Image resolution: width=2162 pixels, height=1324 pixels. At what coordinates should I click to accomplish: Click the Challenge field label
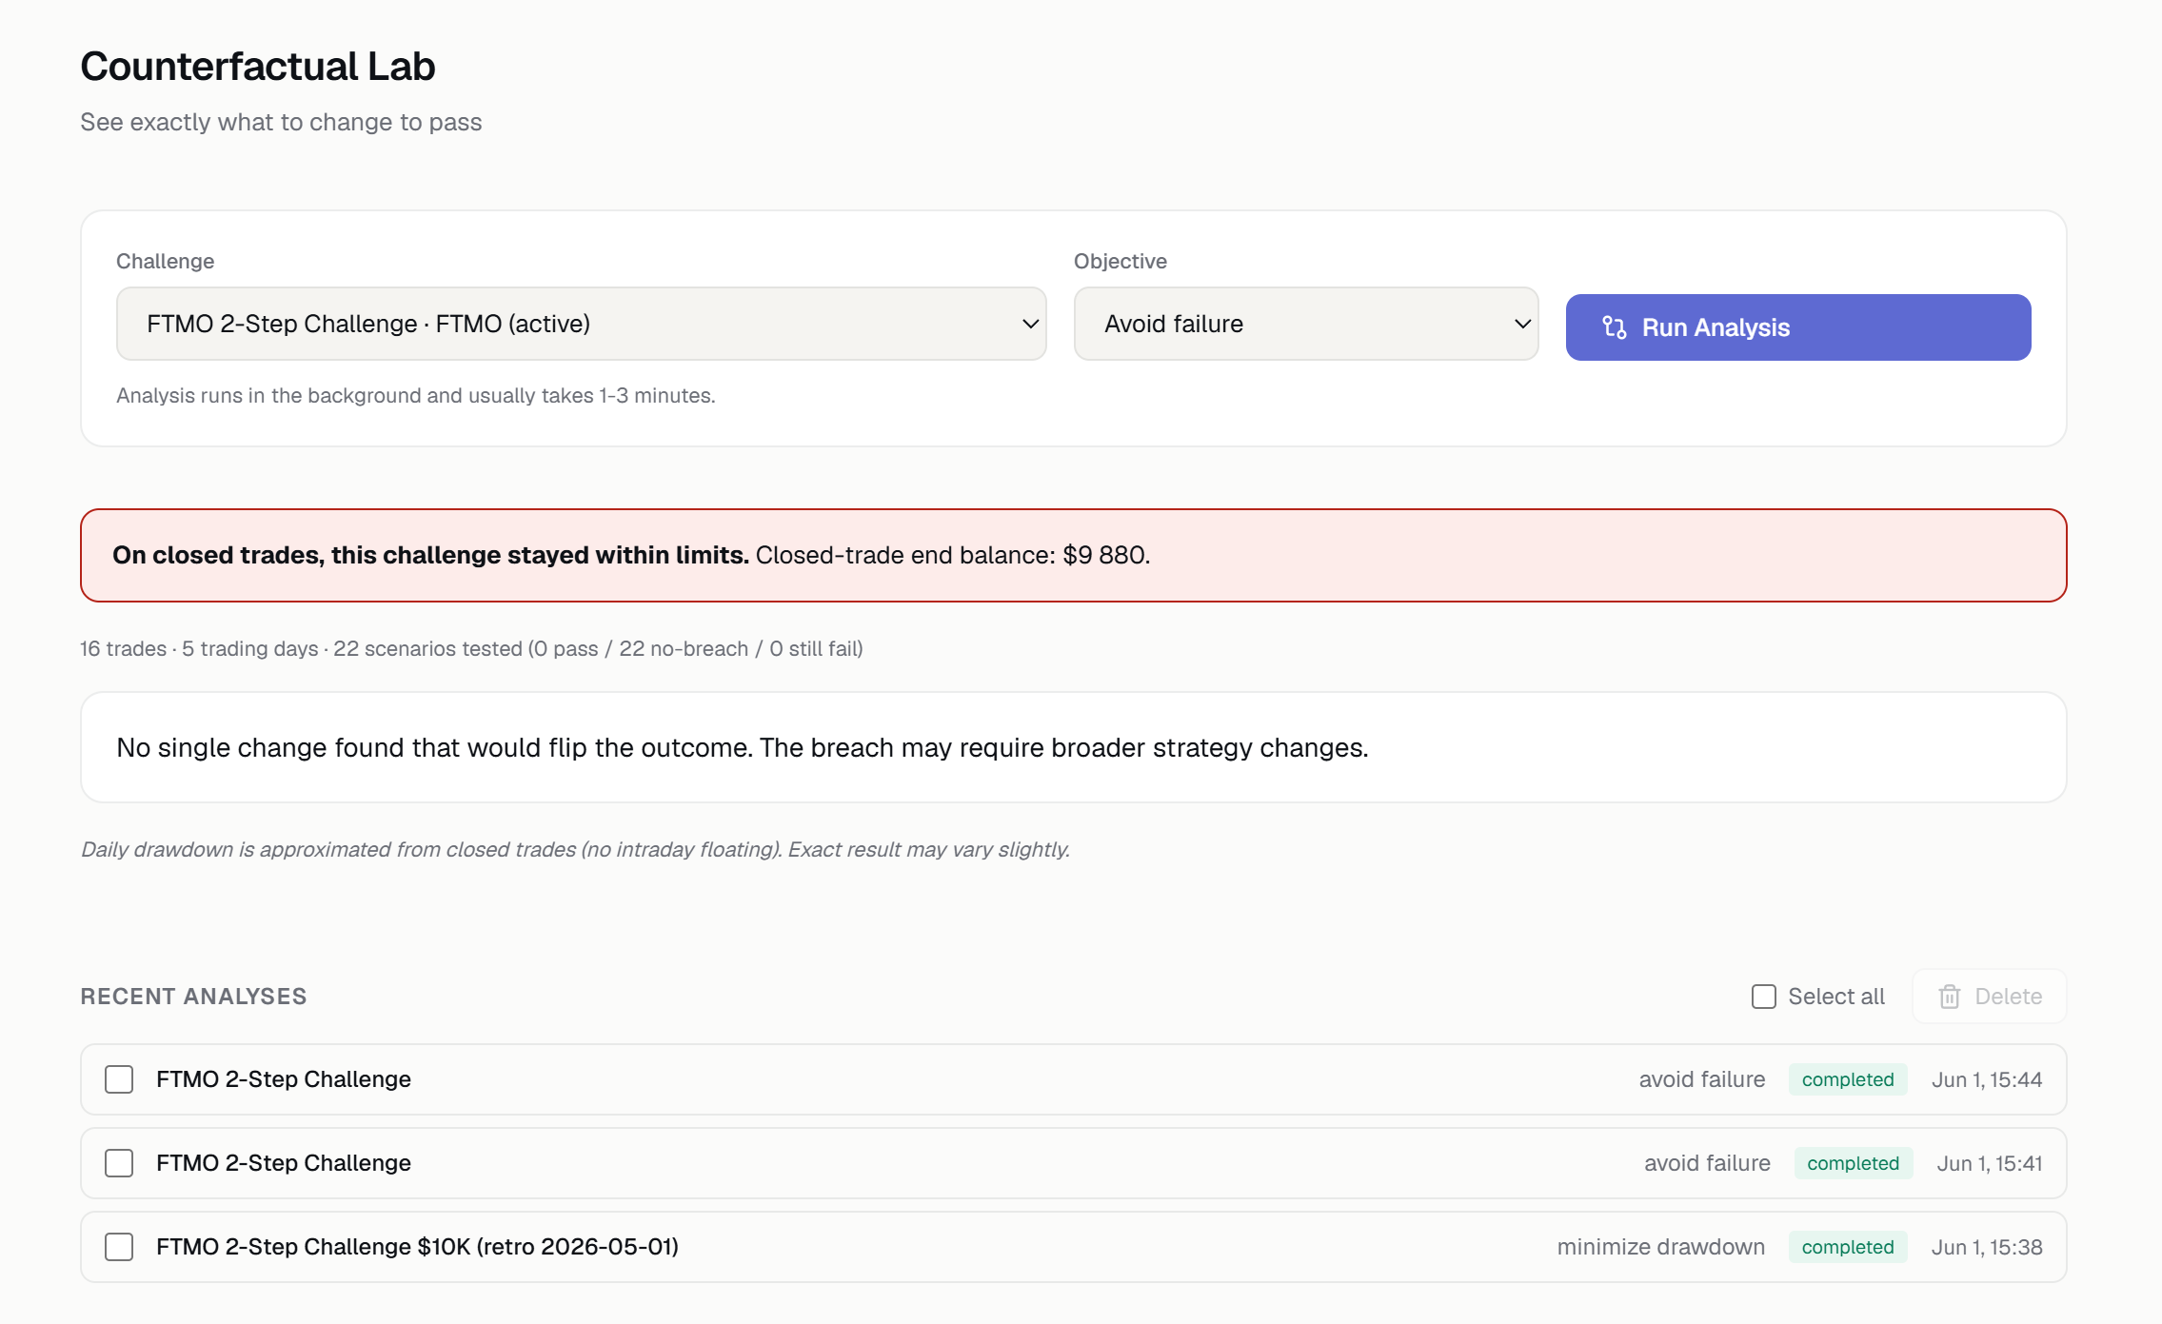165,261
